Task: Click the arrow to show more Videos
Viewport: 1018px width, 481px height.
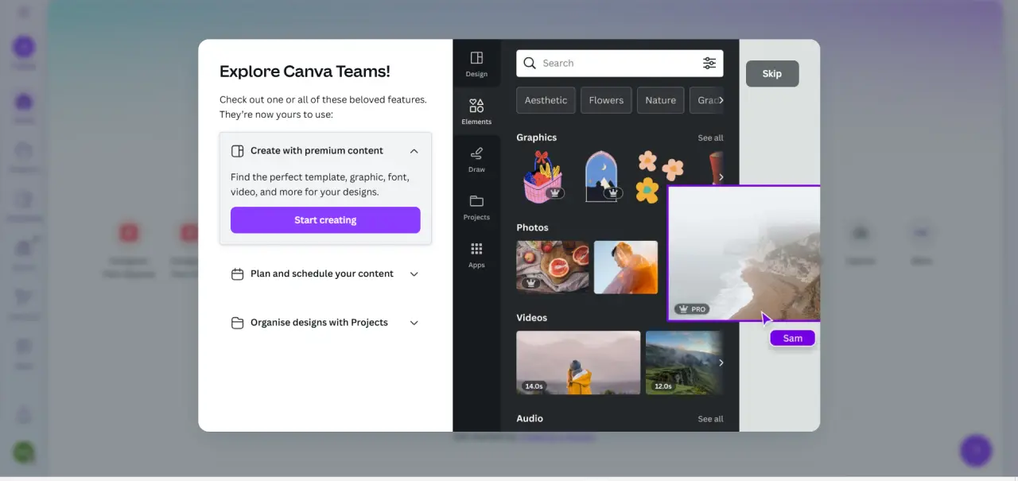Action: [721, 363]
